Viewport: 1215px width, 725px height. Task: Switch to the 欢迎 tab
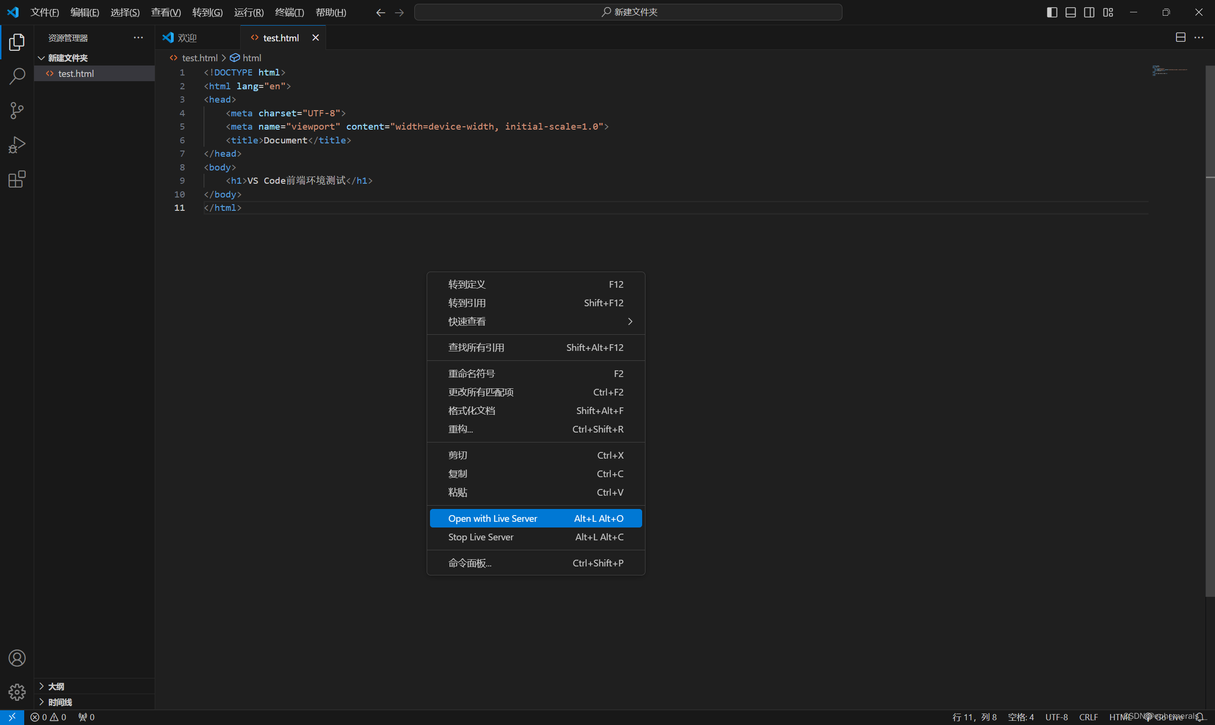(187, 38)
